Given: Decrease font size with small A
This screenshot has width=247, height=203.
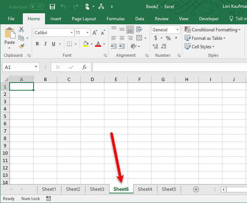Looking at the screenshot, I should (103, 32).
